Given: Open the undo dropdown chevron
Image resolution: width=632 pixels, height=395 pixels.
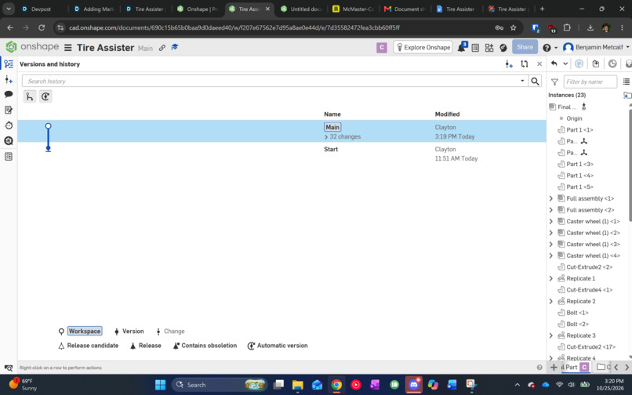Looking at the screenshot, I should click(x=565, y=63).
